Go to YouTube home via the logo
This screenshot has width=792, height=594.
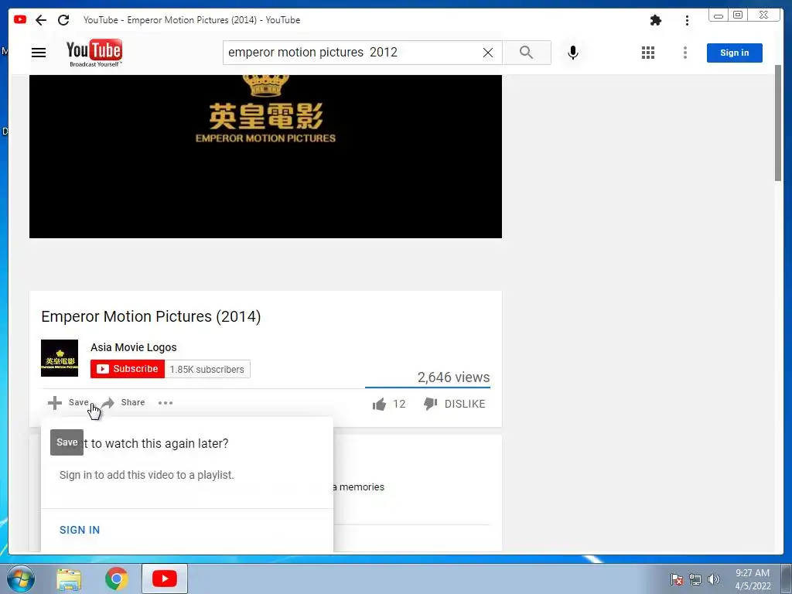[94, 53]
